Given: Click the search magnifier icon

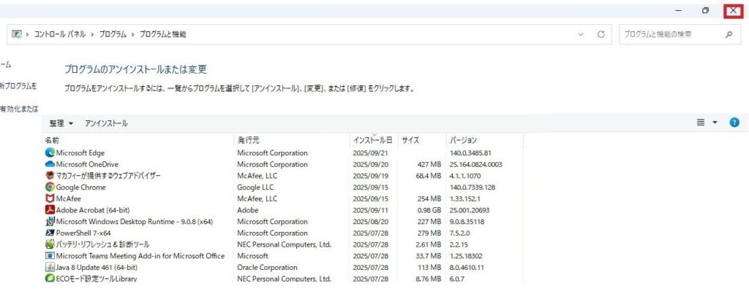Looking at the screenshot, I should tap(729, 34).
